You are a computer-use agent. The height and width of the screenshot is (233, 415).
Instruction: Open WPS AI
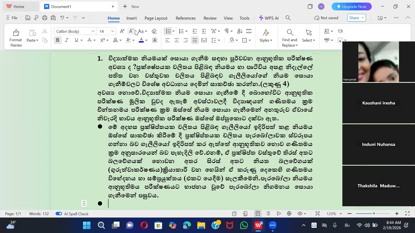click(269, 18)
